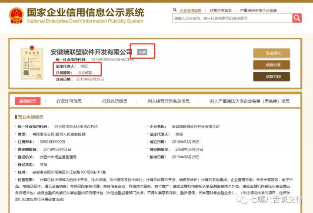Click the 企业名称 value in license info
The width and height of the screenshot is (313, 213).
click(196, 126)
